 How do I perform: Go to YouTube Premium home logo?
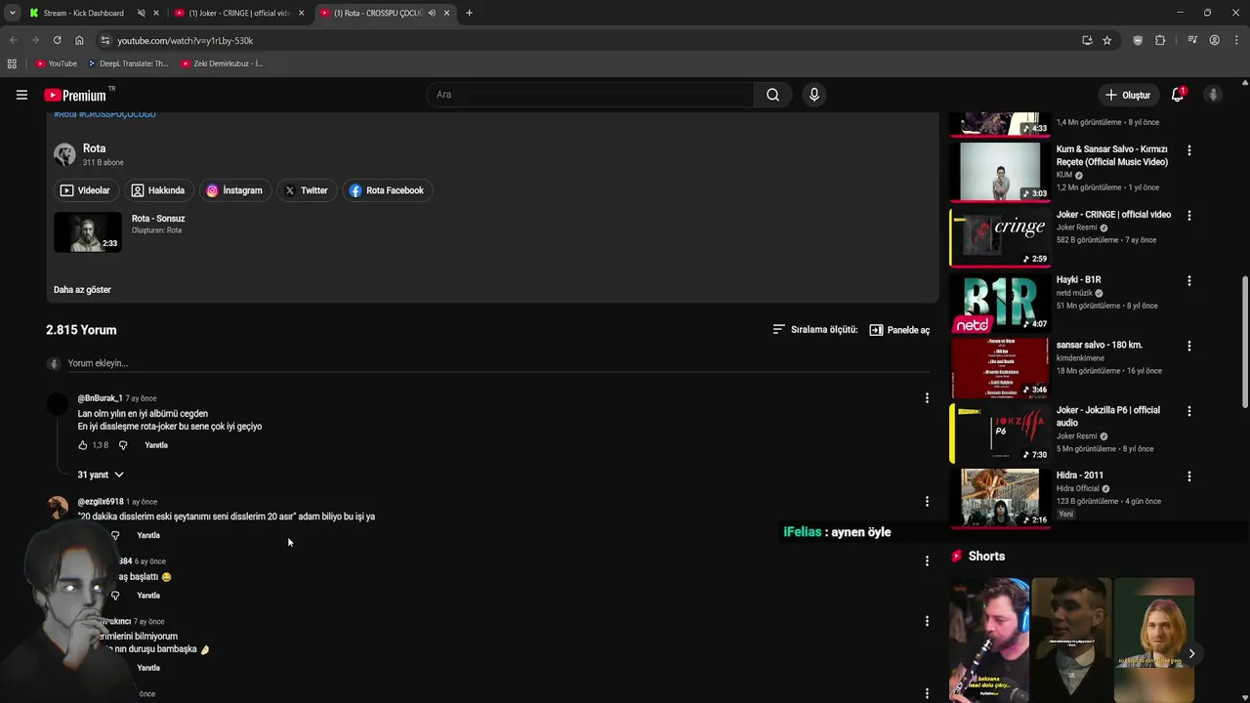(x=75, y=95)
